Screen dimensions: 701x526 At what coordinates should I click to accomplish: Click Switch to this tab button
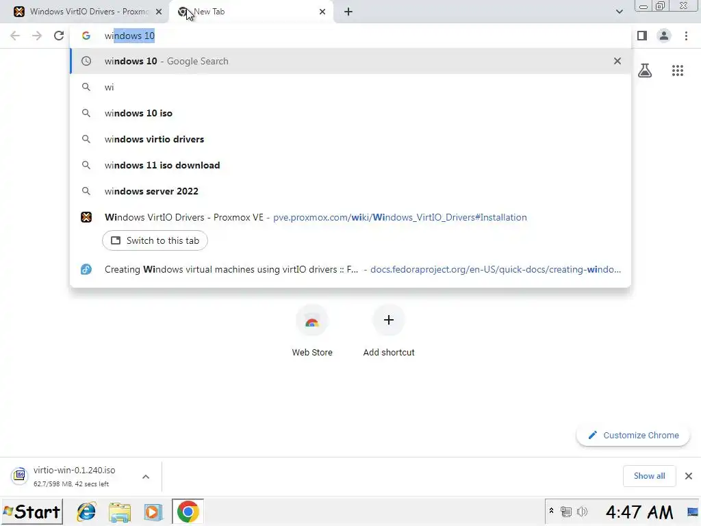coord(155,240)
